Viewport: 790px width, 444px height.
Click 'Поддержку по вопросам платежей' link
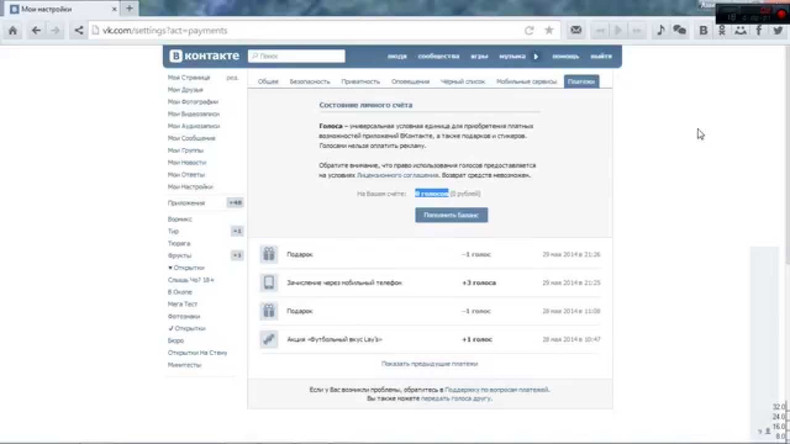click(x=497, y=390)
